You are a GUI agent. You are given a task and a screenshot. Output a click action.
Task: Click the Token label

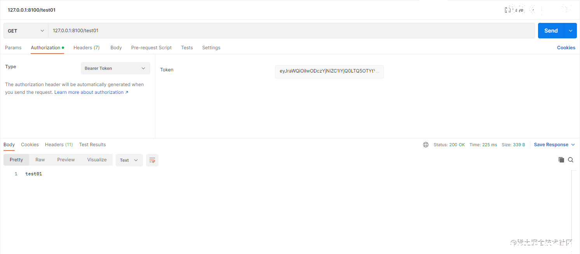[167, 70]
